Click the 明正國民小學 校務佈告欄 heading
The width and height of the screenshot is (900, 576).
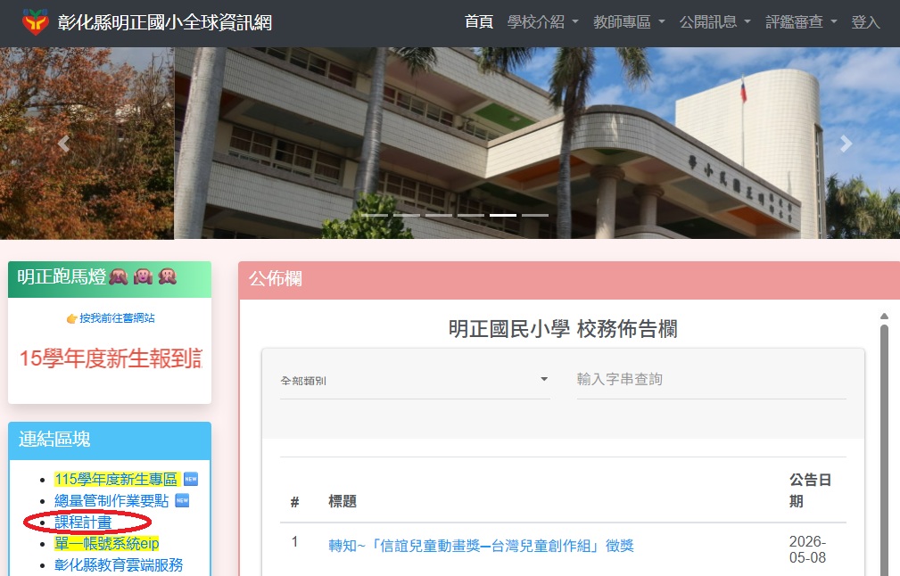pos(563,329)
